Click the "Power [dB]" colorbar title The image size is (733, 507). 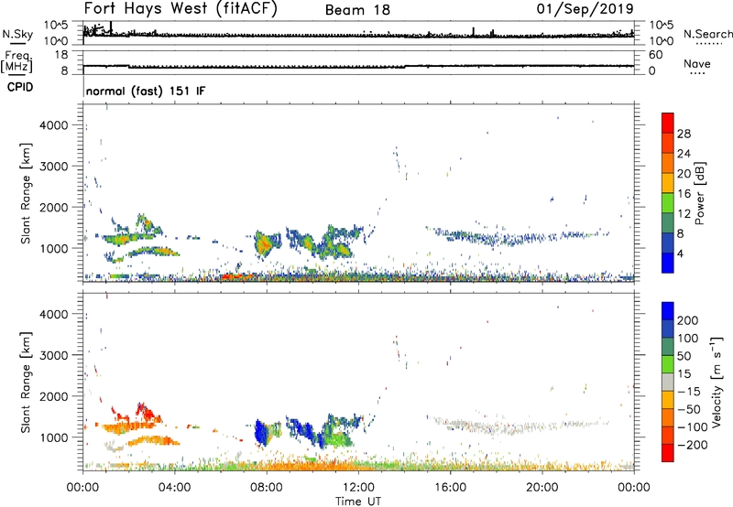[x=700, y=193]
